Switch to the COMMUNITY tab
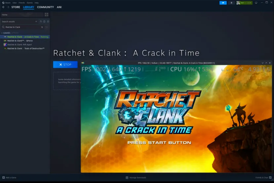Screen dimensions: 274x183 tap(45, 7)
